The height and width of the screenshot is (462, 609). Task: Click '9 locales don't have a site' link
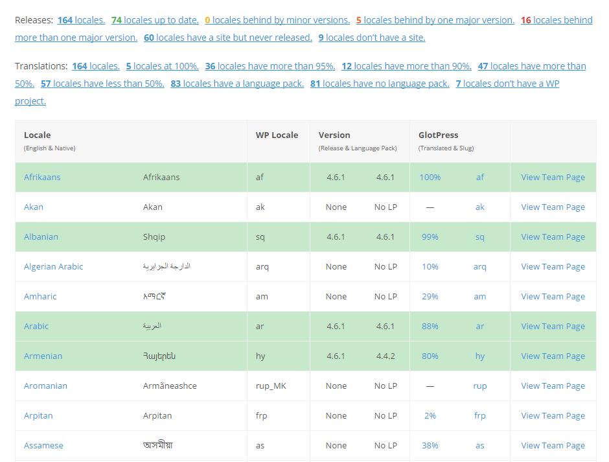[x=372, y=38]
